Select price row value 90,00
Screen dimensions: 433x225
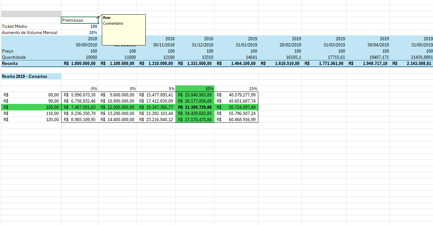pos(31,101)
